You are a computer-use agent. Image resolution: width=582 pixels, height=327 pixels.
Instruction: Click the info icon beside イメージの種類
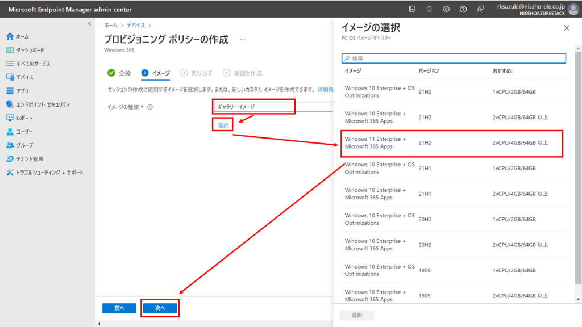click(150, 107)
